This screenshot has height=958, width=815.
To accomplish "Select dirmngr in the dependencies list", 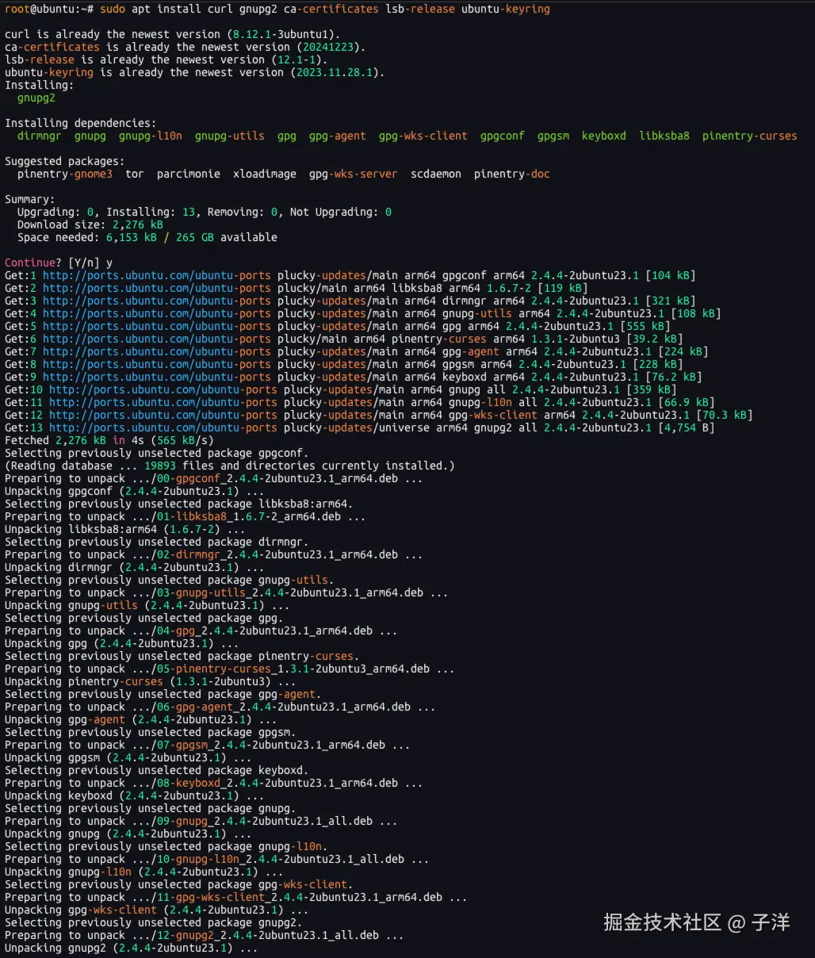I will point(40,136).
